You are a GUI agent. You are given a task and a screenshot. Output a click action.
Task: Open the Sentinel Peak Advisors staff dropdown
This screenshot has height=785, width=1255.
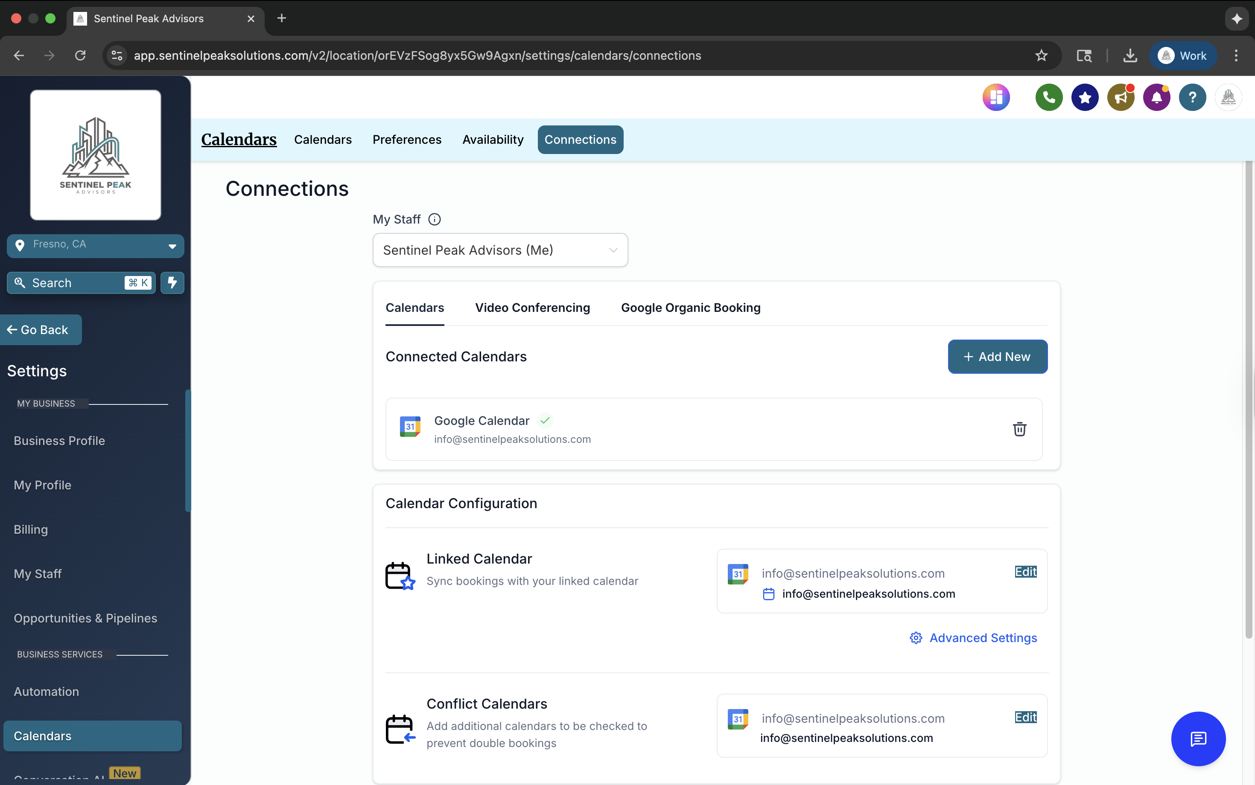(499, 250)
